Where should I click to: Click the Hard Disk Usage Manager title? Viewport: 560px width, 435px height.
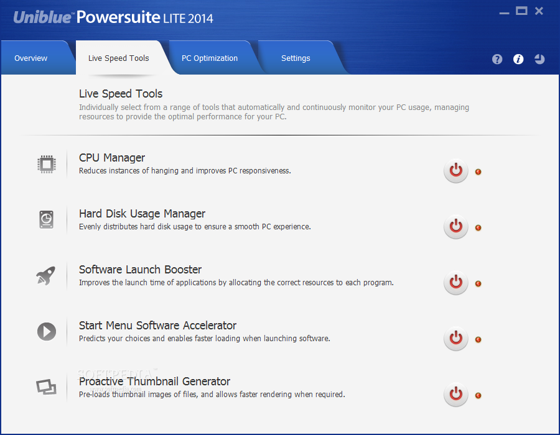142,214
